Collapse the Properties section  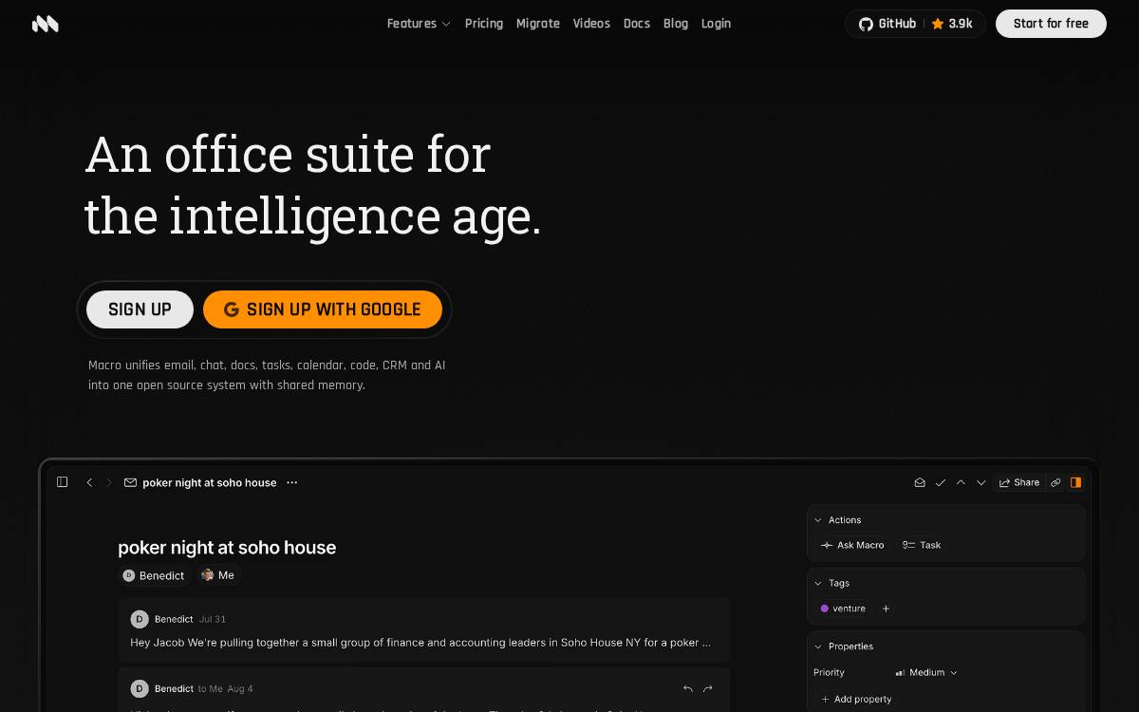click(844, 646)
